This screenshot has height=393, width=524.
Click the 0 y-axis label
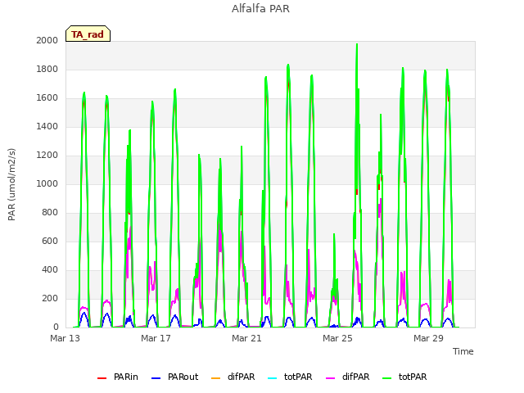click(x=56, y=327)
